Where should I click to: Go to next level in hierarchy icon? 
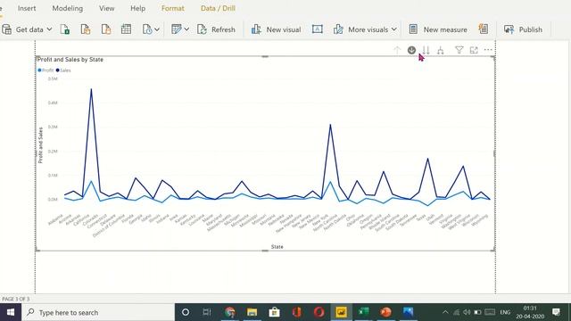tap(426, 50)
